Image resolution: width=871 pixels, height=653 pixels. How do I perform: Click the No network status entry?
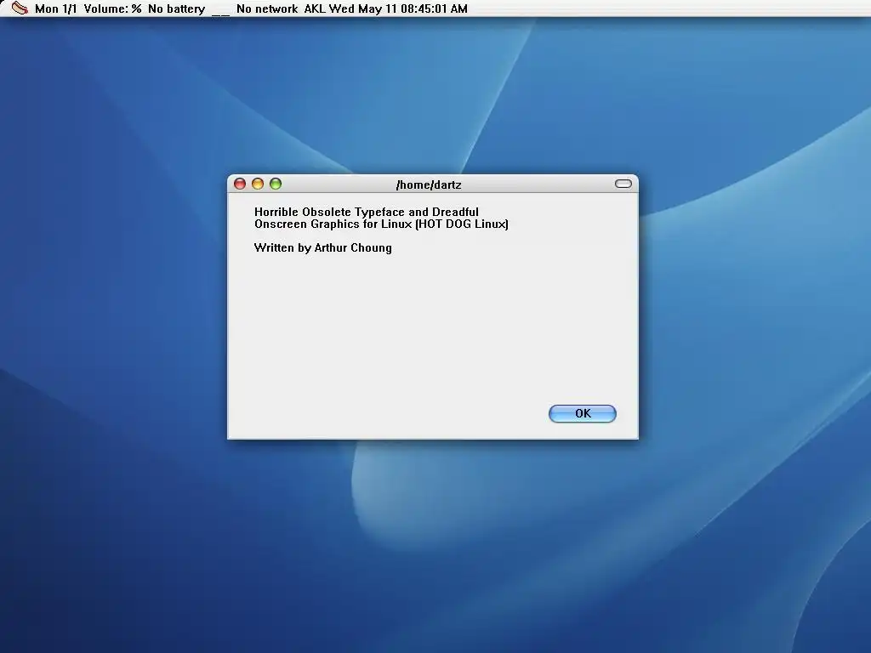pyautogui.click(x=267, y=9)
